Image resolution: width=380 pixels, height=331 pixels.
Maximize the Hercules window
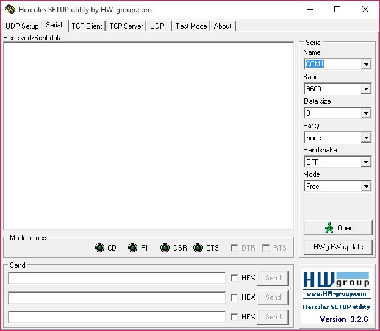click(337, 9)
